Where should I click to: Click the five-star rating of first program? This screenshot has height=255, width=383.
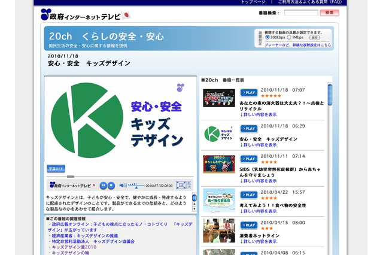[x=271, y=96]
